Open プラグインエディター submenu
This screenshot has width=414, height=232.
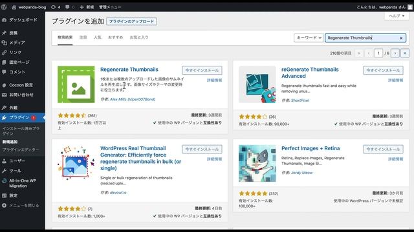[21, 150]
